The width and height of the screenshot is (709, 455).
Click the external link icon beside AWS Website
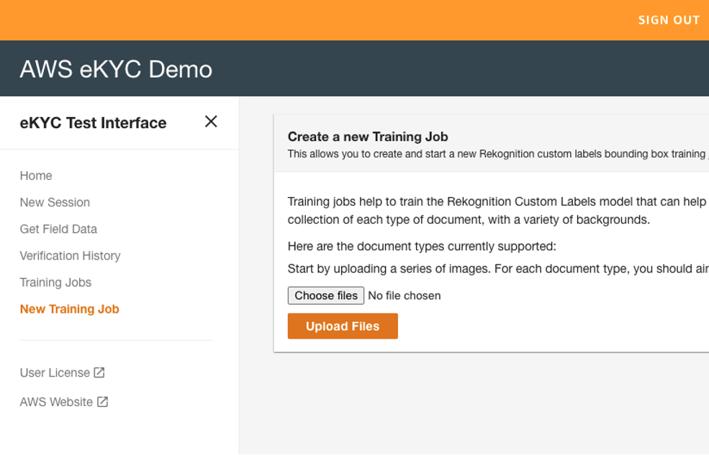click(103, 402)
